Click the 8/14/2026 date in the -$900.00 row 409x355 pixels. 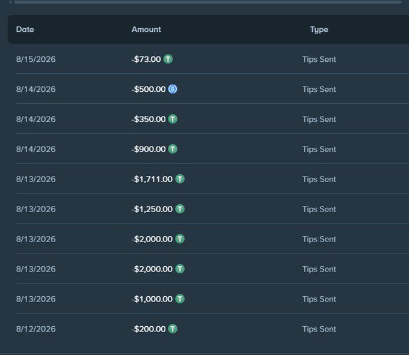click(x=35, y=149)
